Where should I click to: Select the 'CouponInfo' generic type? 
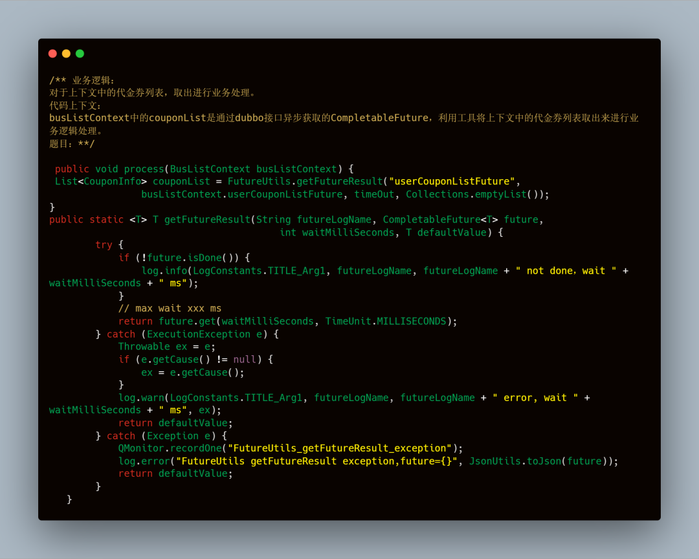[113, 181]
